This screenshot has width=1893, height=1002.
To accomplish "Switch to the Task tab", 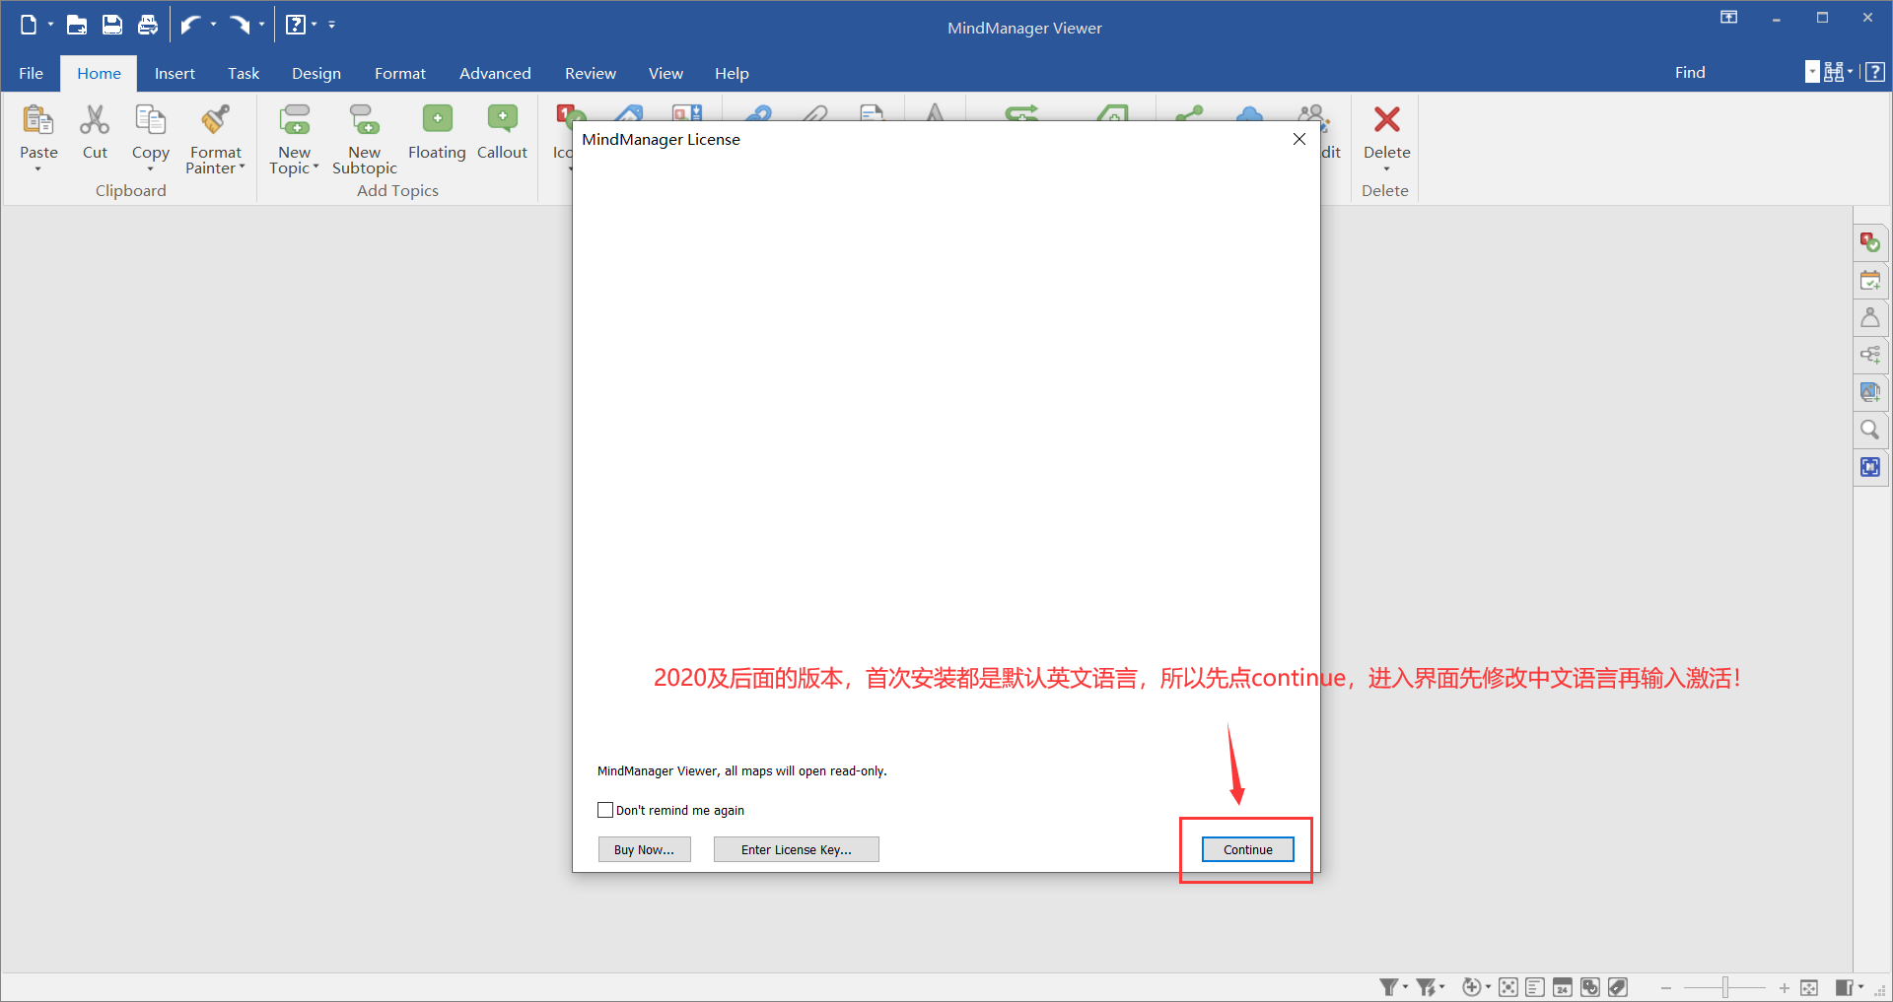I will tap(244, 73).
